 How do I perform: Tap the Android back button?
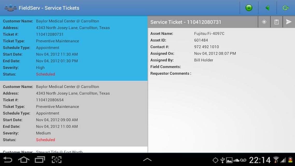point(8,160)
